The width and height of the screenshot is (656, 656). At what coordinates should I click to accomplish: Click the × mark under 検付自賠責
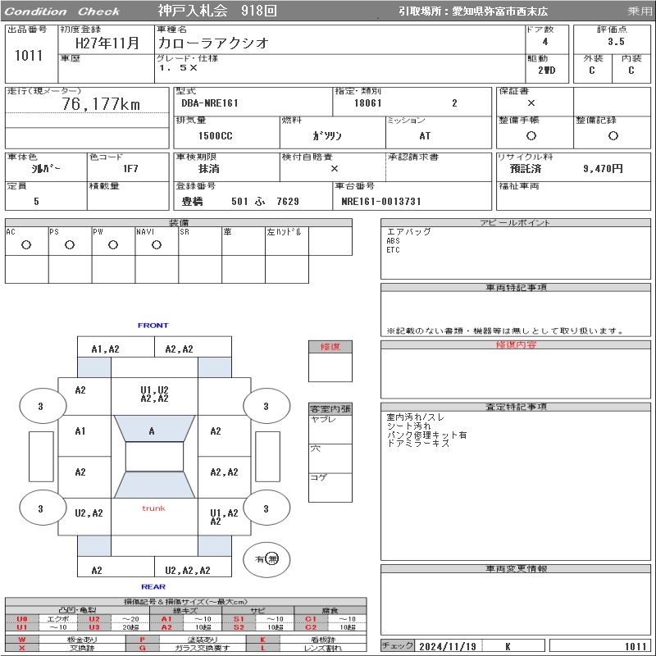[x=334, y=168]
